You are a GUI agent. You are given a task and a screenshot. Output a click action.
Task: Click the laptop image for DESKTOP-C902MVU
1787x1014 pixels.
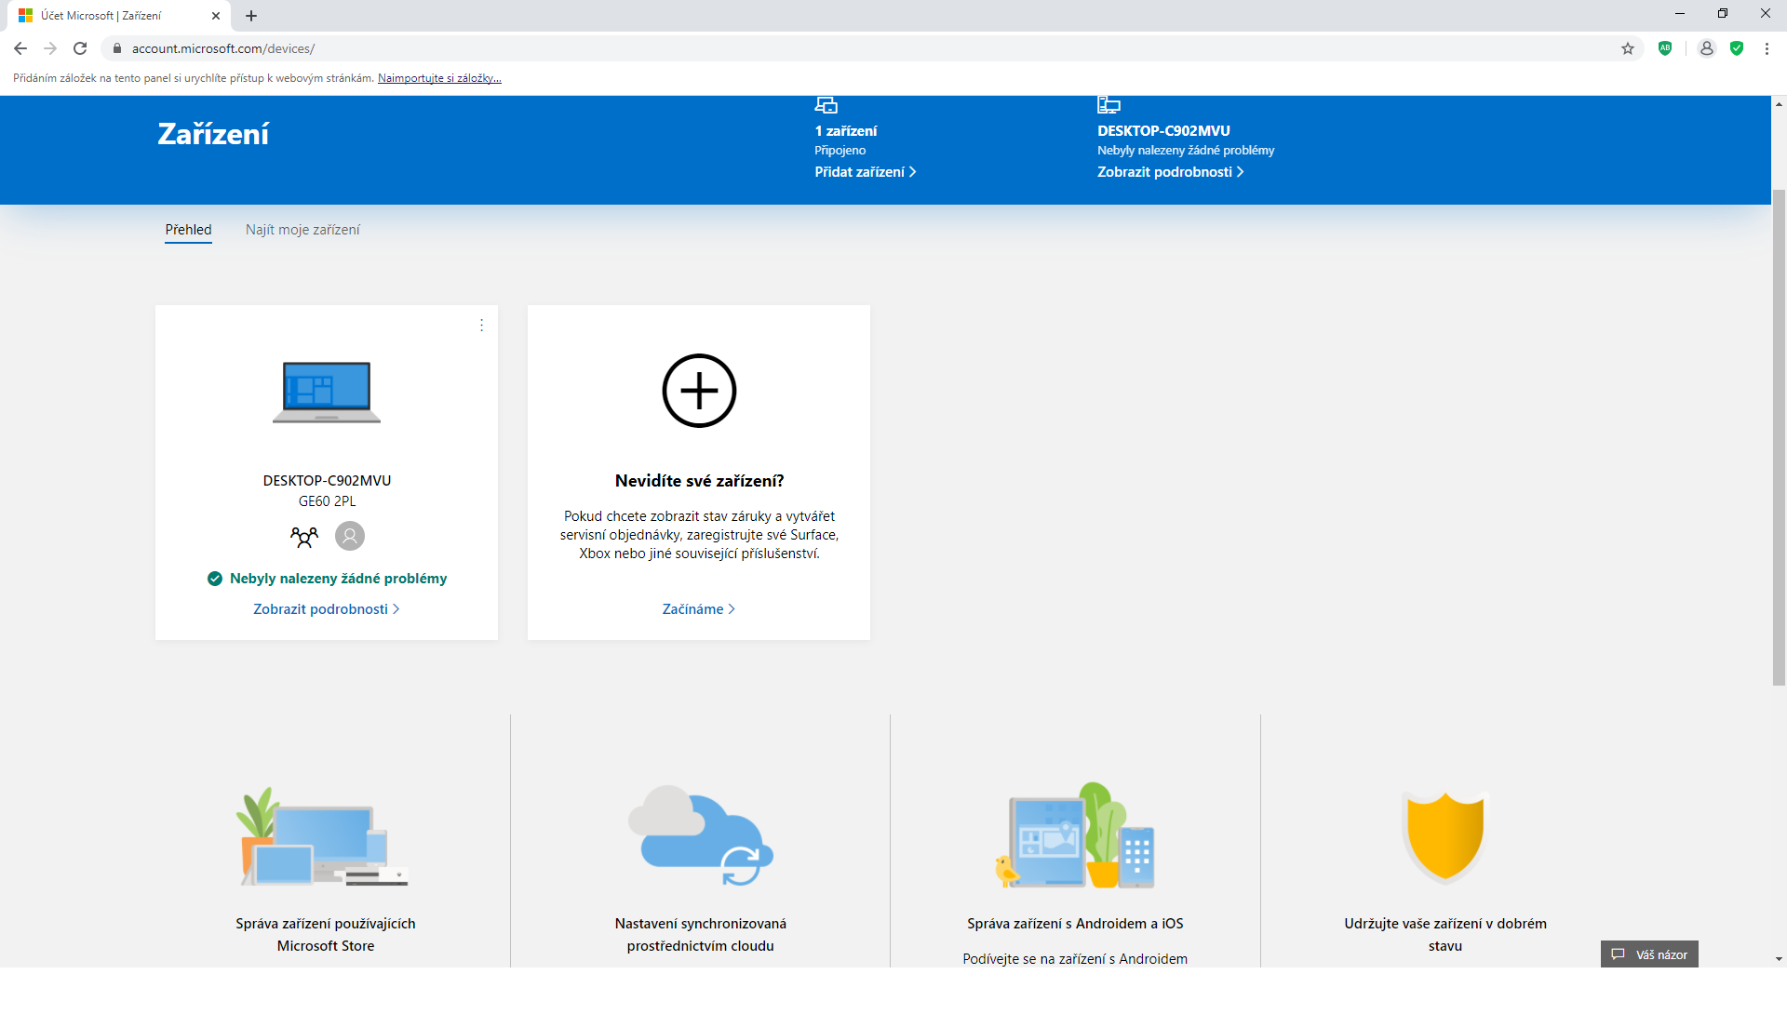[x=327, y=392]
